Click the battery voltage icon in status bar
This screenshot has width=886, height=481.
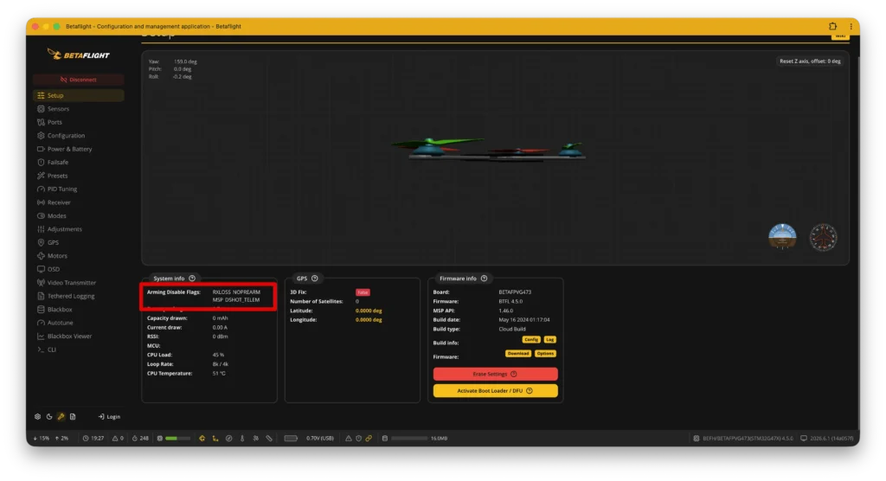[x=291, y=438]
